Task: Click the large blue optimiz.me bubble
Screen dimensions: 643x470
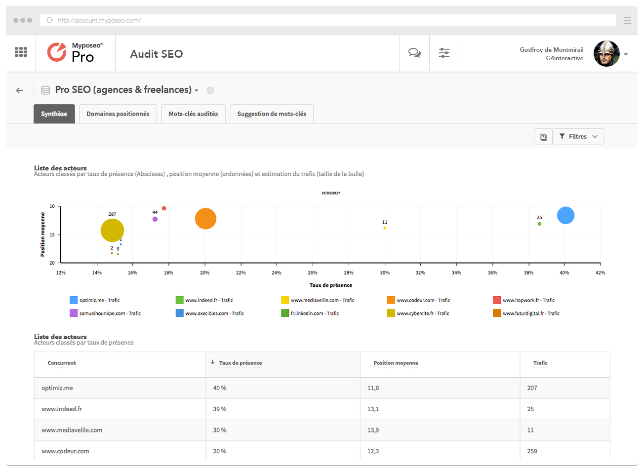Action: click(x=565, y=215)
